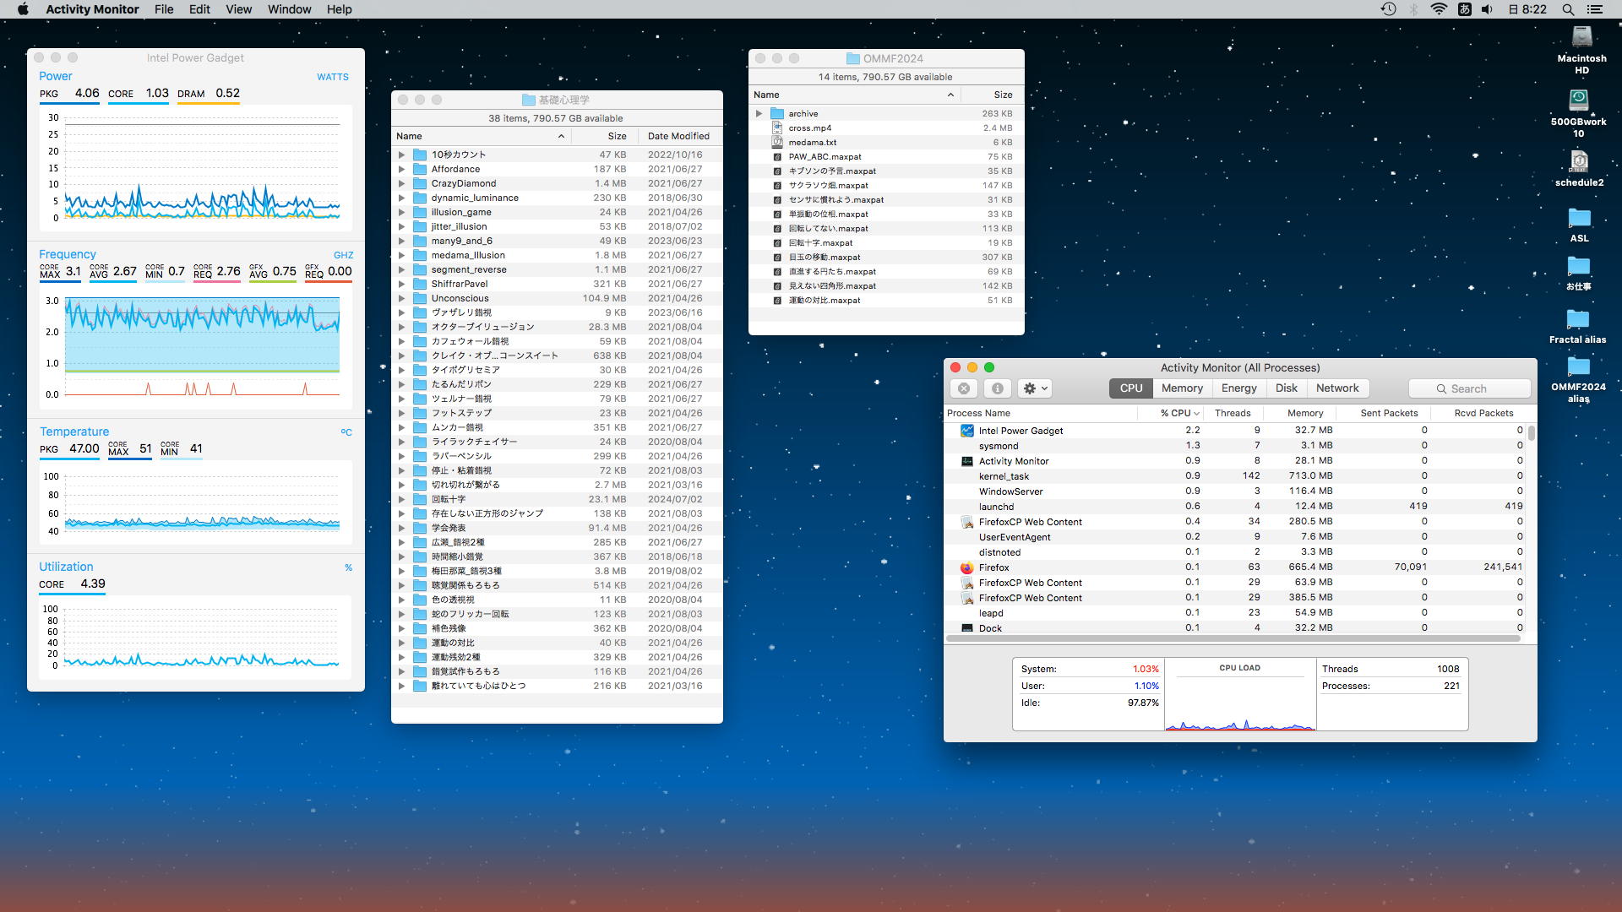Switch to the Memory tab

coord(1181,388)
